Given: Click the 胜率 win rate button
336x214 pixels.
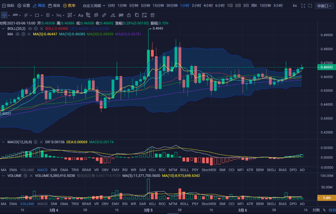Looking at the screenshot, I should tap(69, 6).
